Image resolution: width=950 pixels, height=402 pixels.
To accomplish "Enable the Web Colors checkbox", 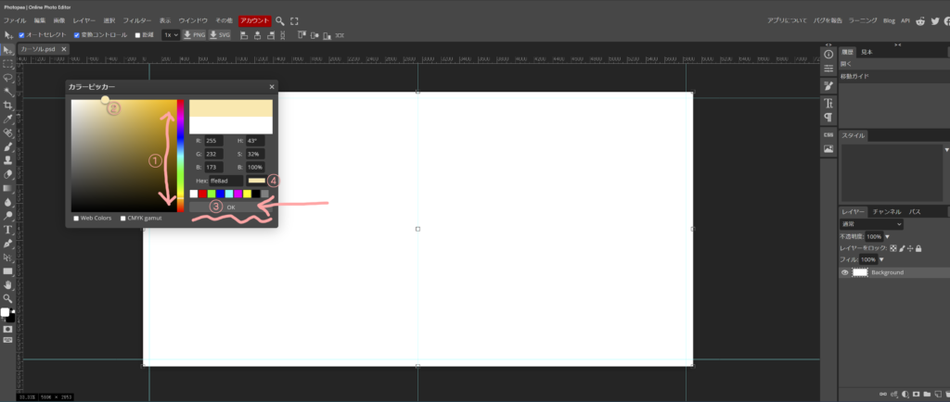I will [76, 219].
